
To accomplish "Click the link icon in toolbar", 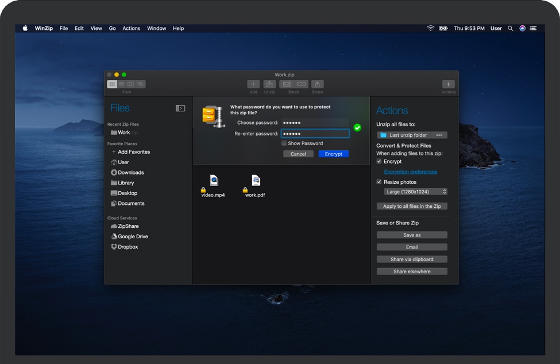I will coord(301,84).
